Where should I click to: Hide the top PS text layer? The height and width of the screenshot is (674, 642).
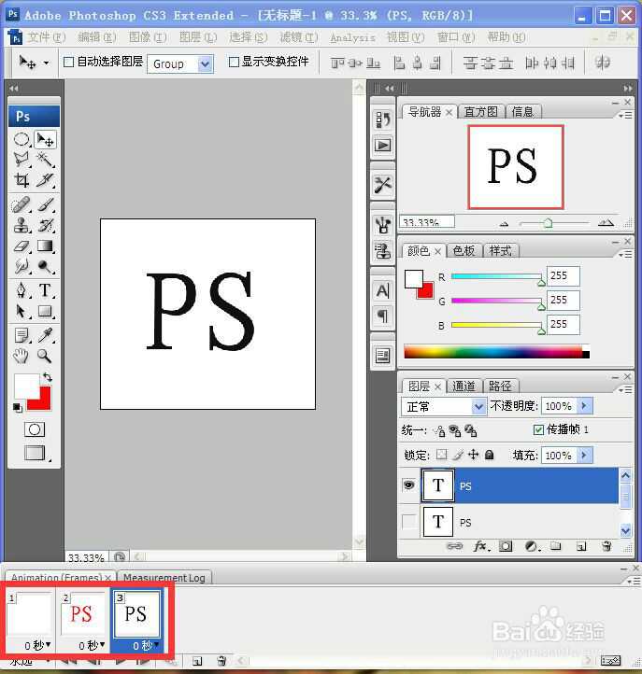coord(408,485)
